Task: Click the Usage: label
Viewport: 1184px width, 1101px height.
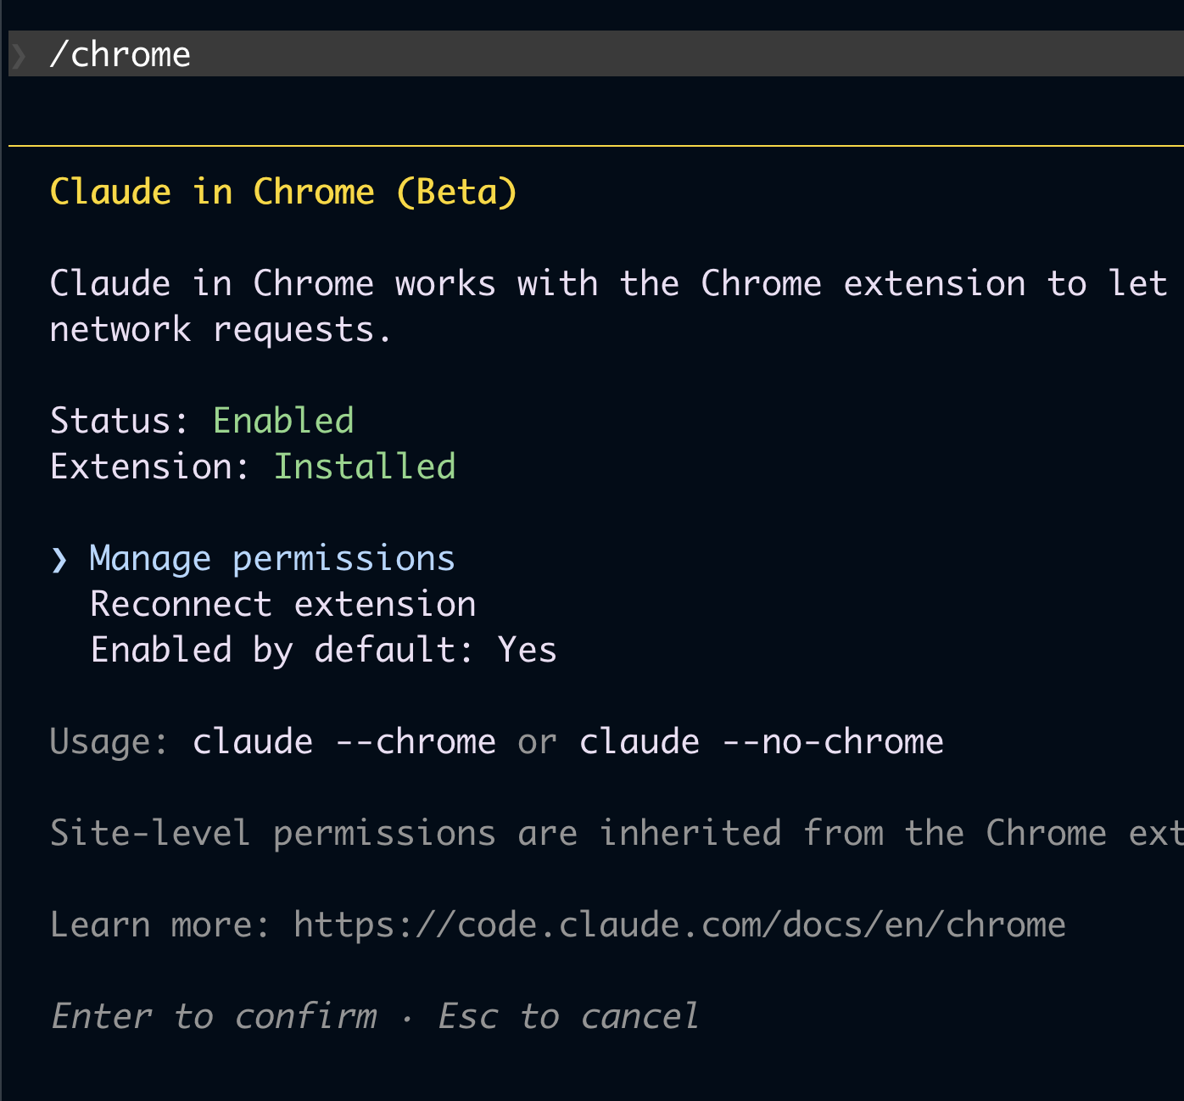Action: click(109, 742)
